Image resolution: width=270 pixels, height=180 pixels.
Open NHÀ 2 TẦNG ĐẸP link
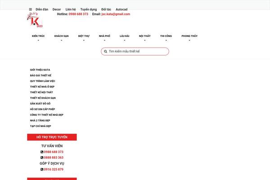40,121
